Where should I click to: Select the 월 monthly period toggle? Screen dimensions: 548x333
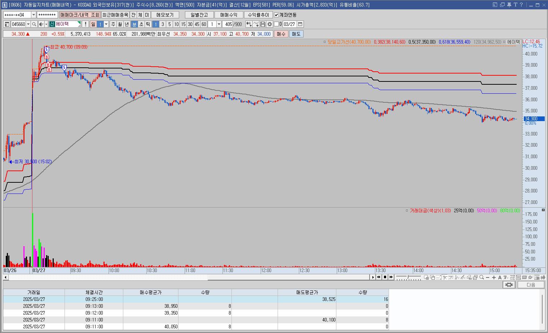(120, 24)
